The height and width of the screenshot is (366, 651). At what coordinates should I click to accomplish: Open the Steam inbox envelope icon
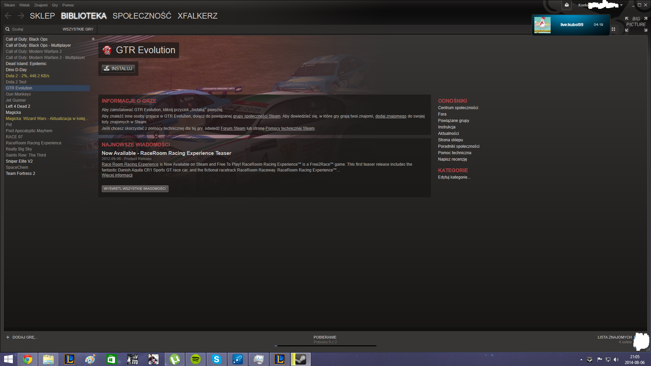(x=567, y=5)
